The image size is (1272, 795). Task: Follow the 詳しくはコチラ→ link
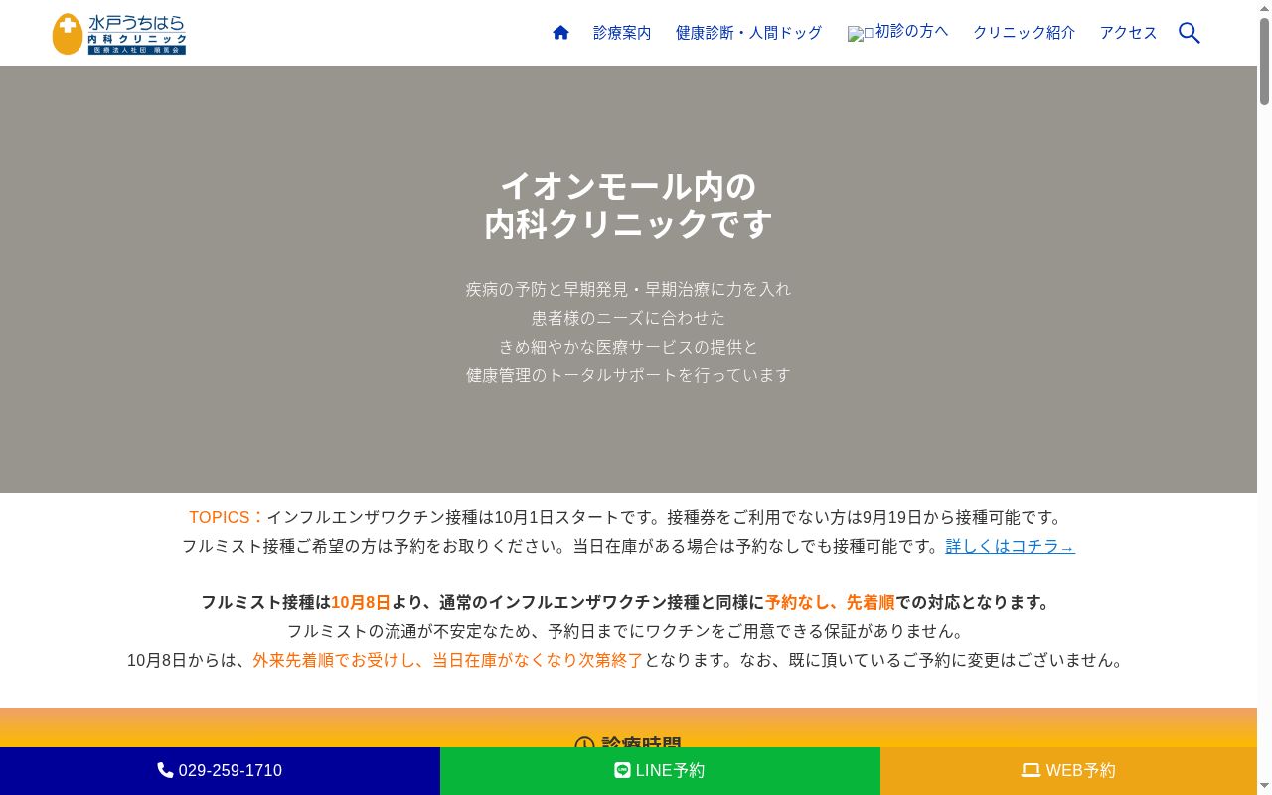click(x=1010, y=546)
